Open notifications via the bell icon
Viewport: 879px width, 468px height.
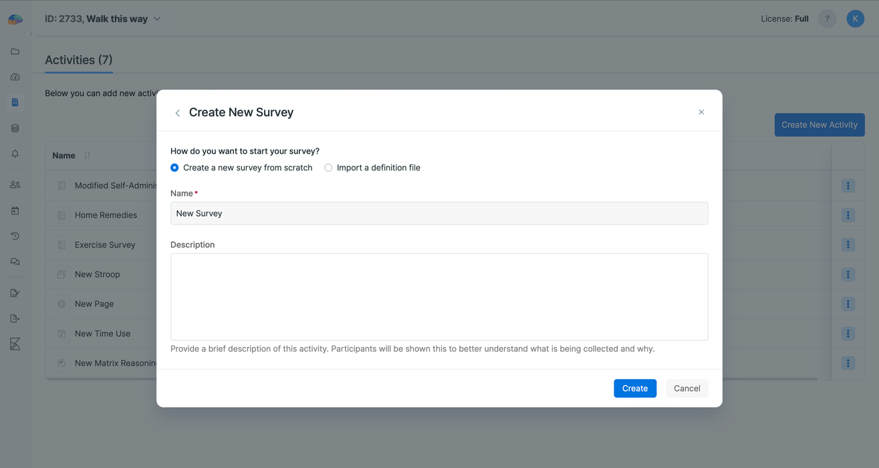(15, 153)
